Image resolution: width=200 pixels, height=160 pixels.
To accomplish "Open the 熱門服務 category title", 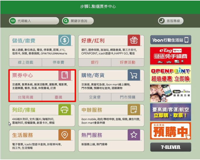I will click(x=92, y=135).
